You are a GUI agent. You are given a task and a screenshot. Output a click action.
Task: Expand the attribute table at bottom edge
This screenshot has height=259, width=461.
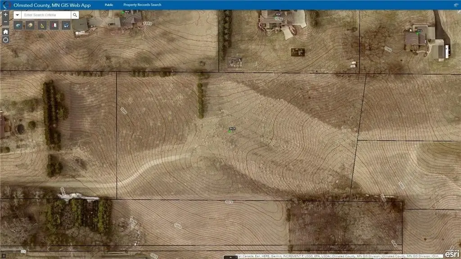(230, 257)
